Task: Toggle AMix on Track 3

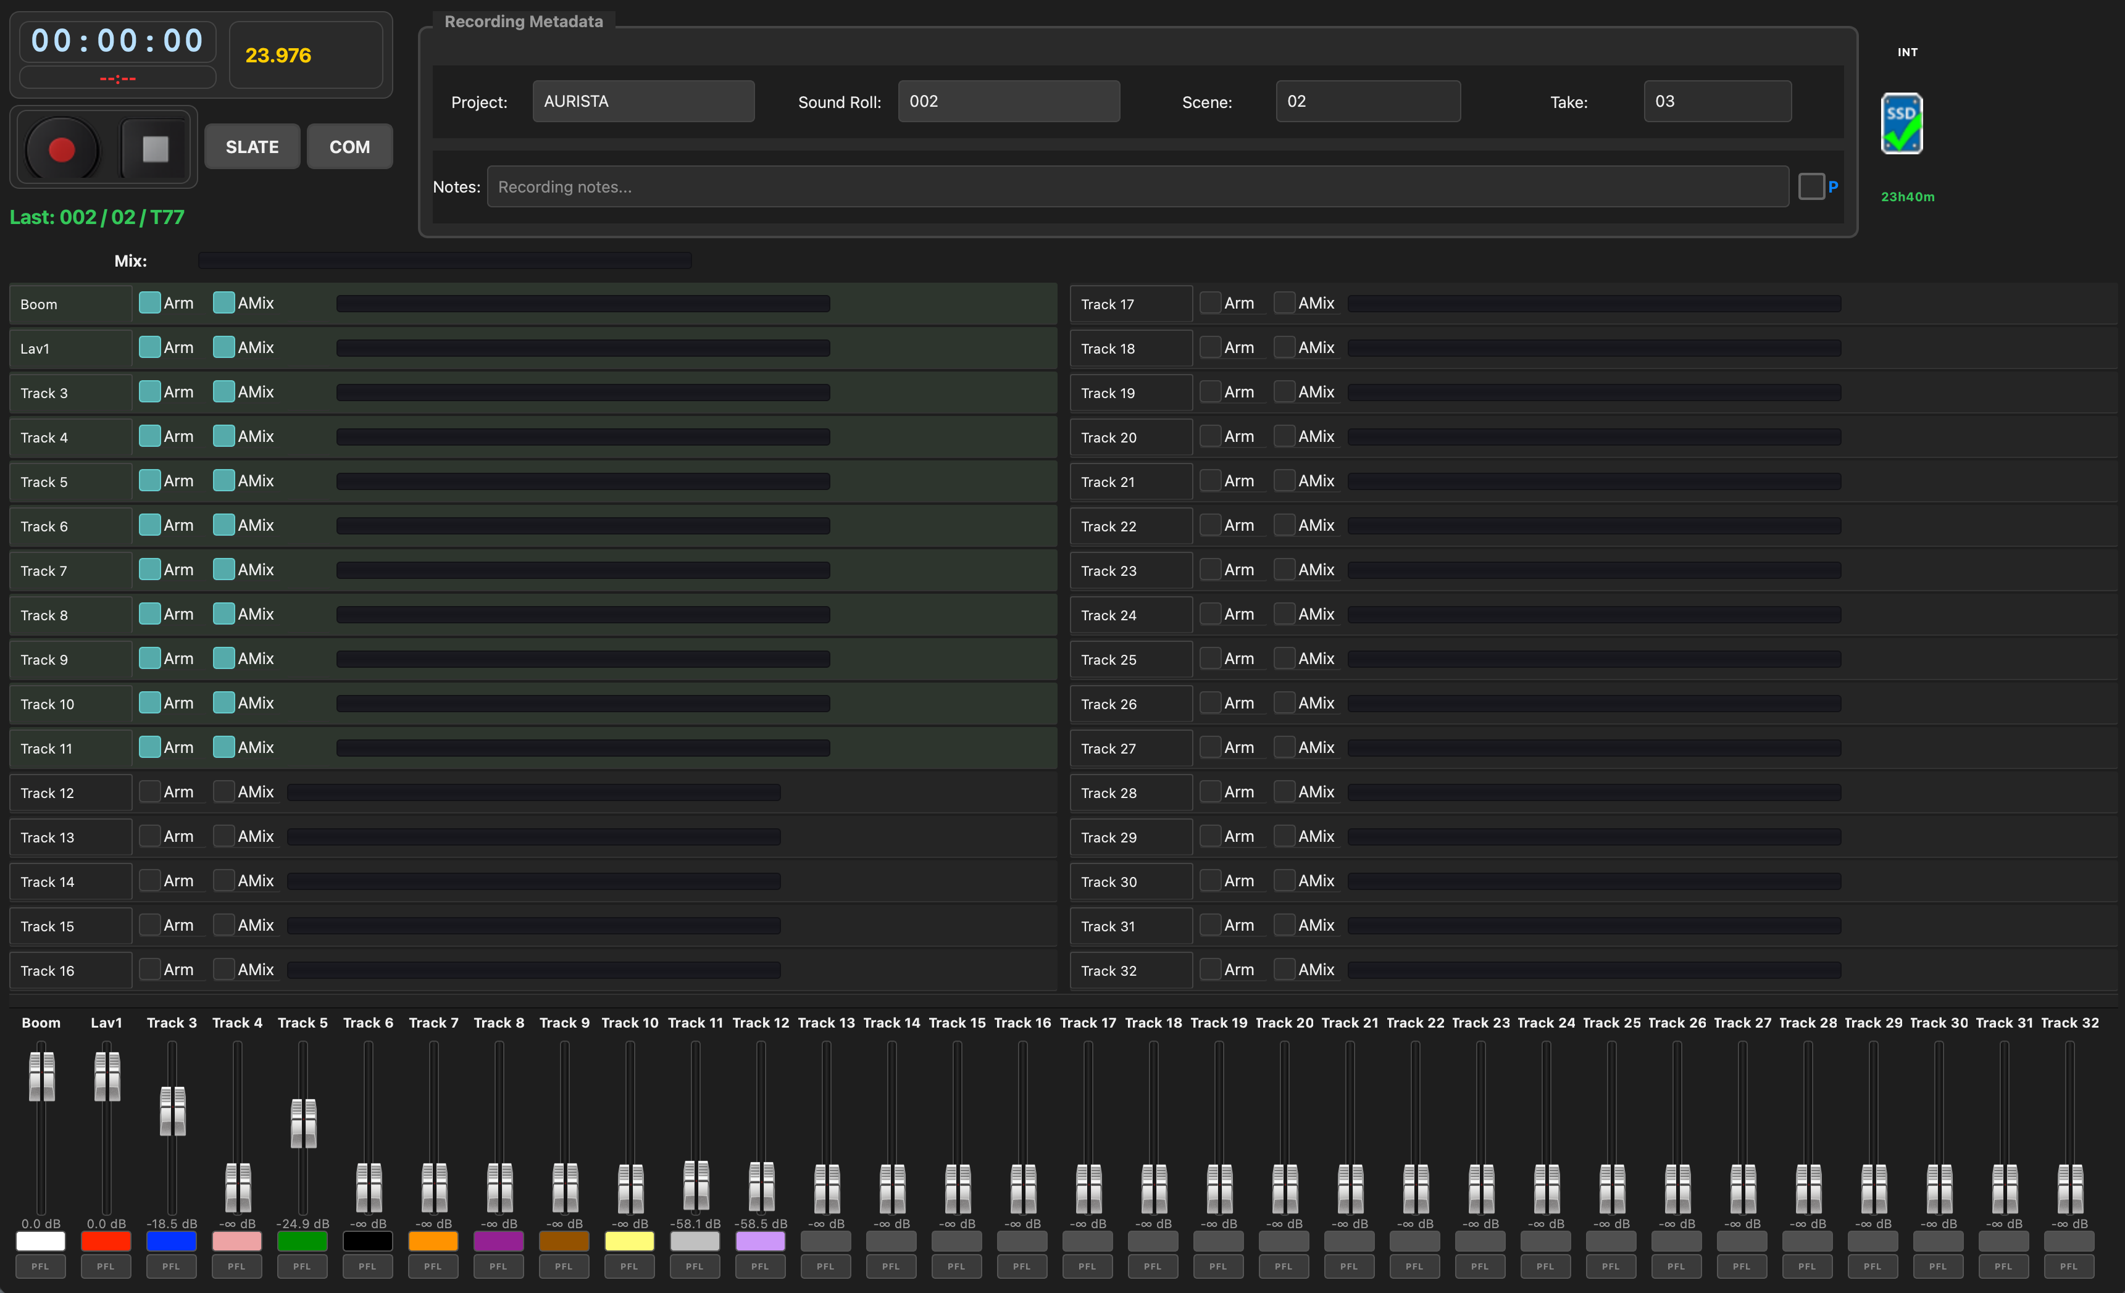Action: point(224,391)
